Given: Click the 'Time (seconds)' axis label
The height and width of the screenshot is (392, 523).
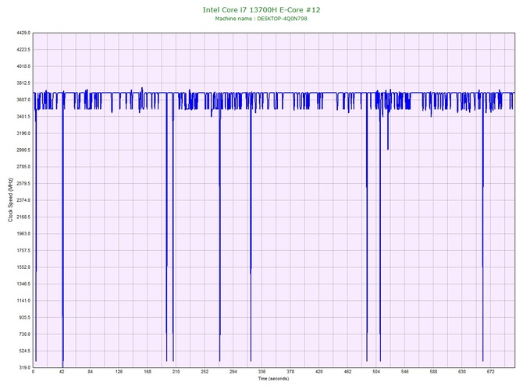Looking at the screenshot, I should tap(273, 379).
